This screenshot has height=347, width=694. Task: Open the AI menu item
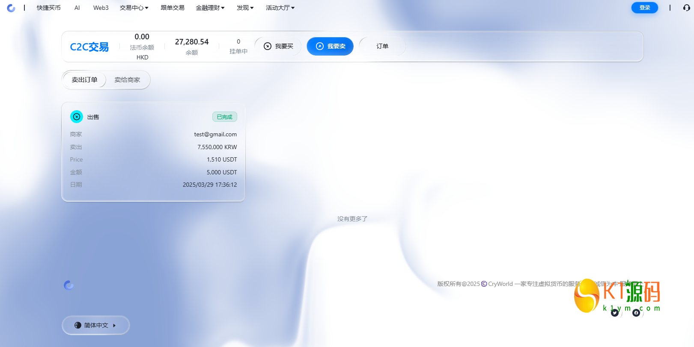77,8
